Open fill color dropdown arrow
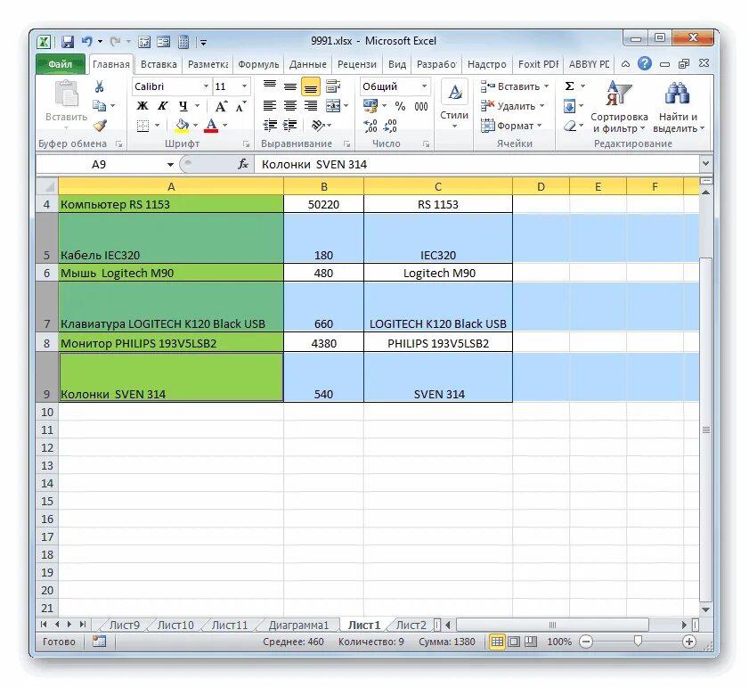Viewport: 749px width, 687px height. click(x=195, y=126)
